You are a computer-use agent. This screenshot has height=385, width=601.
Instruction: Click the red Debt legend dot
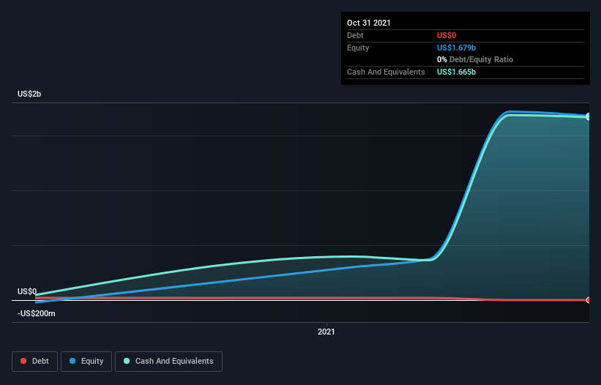[x=23, y=361]
